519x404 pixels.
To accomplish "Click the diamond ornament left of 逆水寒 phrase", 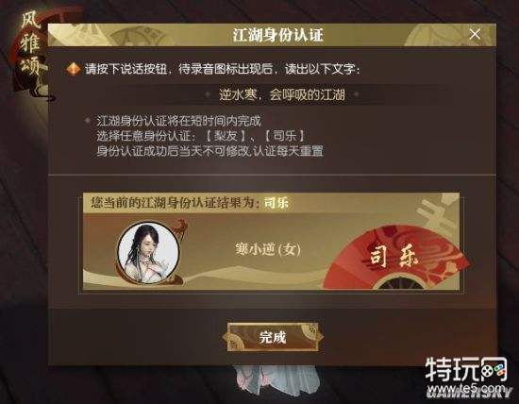I will (208, 94).
